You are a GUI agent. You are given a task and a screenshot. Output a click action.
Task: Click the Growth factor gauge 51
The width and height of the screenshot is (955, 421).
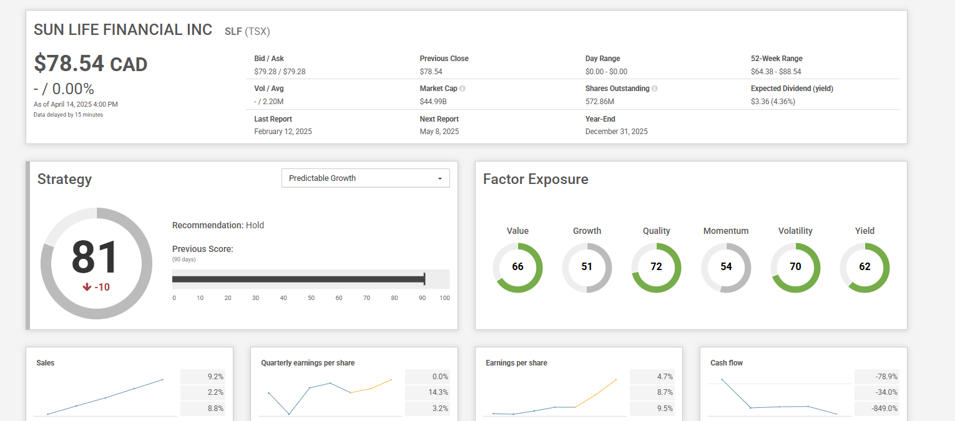point(587,268)
